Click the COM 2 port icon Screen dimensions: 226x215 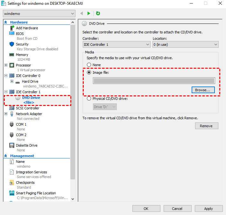point(12,135)
